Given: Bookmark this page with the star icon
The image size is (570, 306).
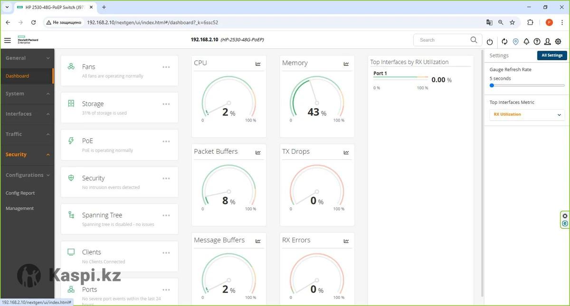Looking at the screenshot, I should 512,22.
